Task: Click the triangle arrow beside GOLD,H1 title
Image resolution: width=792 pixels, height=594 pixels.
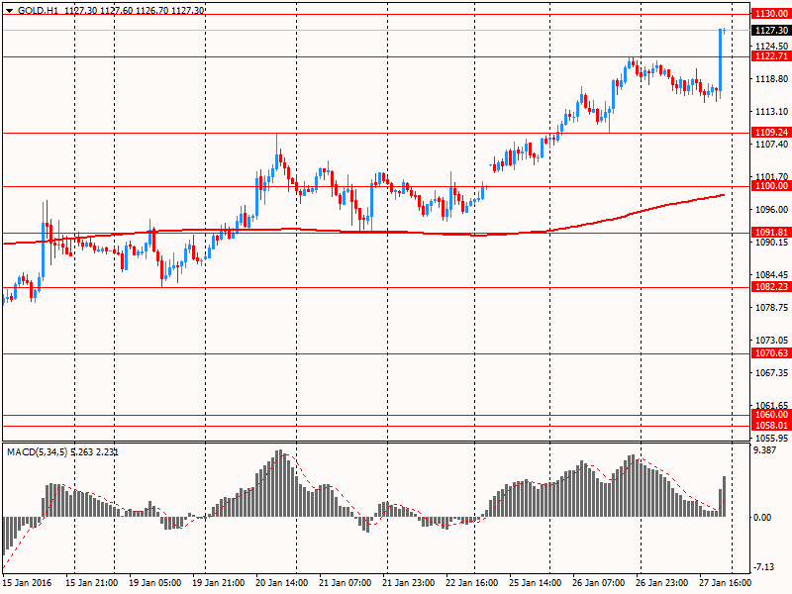Action: [x=9, y=10]
